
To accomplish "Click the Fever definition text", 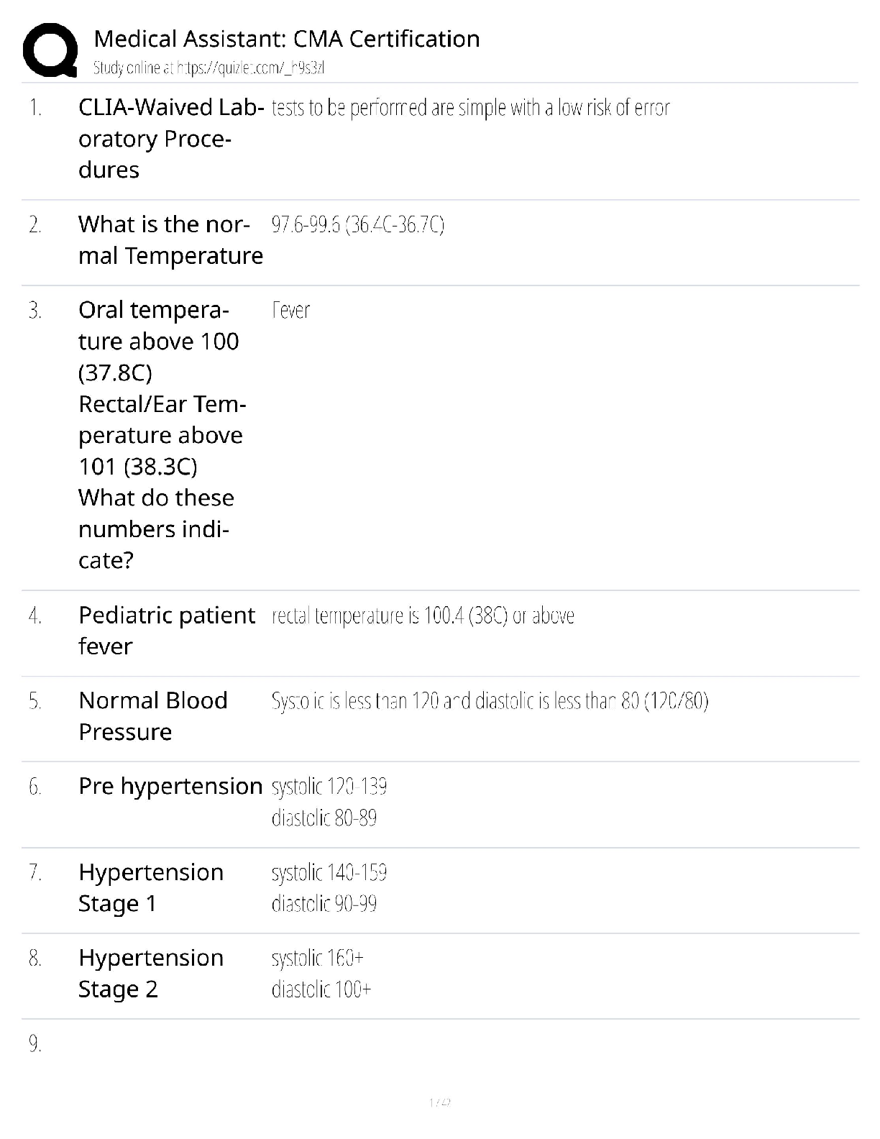I will click(290, 311).
